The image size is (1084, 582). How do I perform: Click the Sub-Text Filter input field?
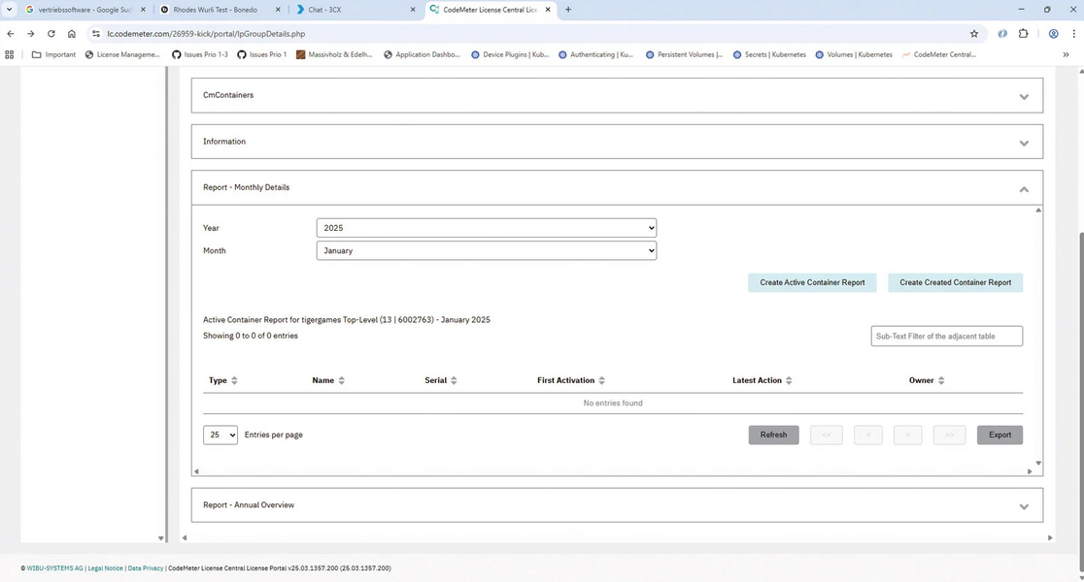(x=946, y=336)
